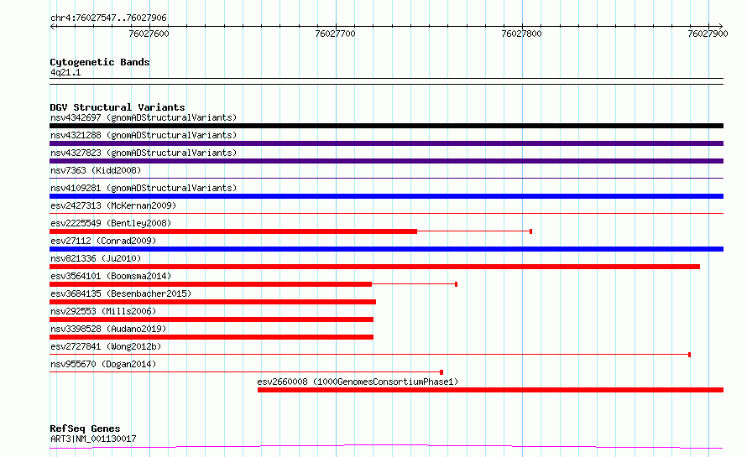The width and height of the screenshot is (747, 457).
Task: Select the red esv2225549 variant bar
Action: tap(233, 231)
